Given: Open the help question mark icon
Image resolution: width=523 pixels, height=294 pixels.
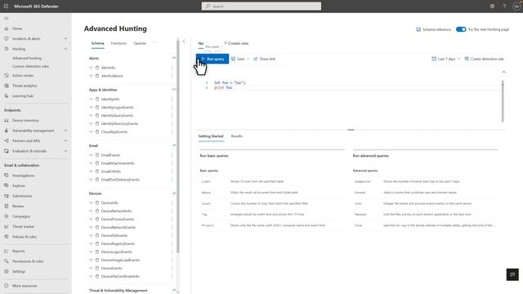Looking at the screenshot, I should (504, 6).
